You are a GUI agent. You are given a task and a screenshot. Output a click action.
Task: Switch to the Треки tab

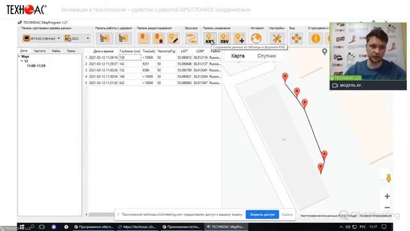pyautogui.click(x=71, y=51)
